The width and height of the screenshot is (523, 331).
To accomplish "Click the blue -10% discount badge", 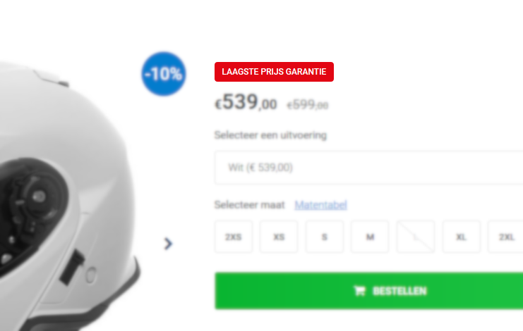I will (164, 74).
